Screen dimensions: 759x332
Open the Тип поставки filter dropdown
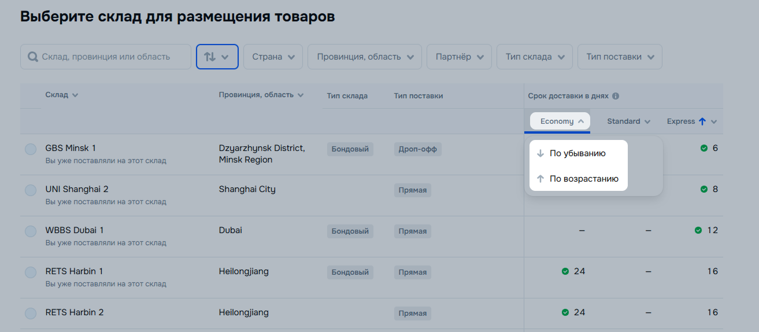point(620,57)
